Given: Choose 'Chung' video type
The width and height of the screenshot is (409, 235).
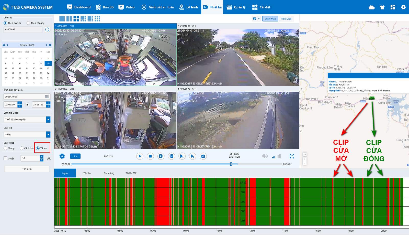Looking at the screenshot, I should (5, 148).
